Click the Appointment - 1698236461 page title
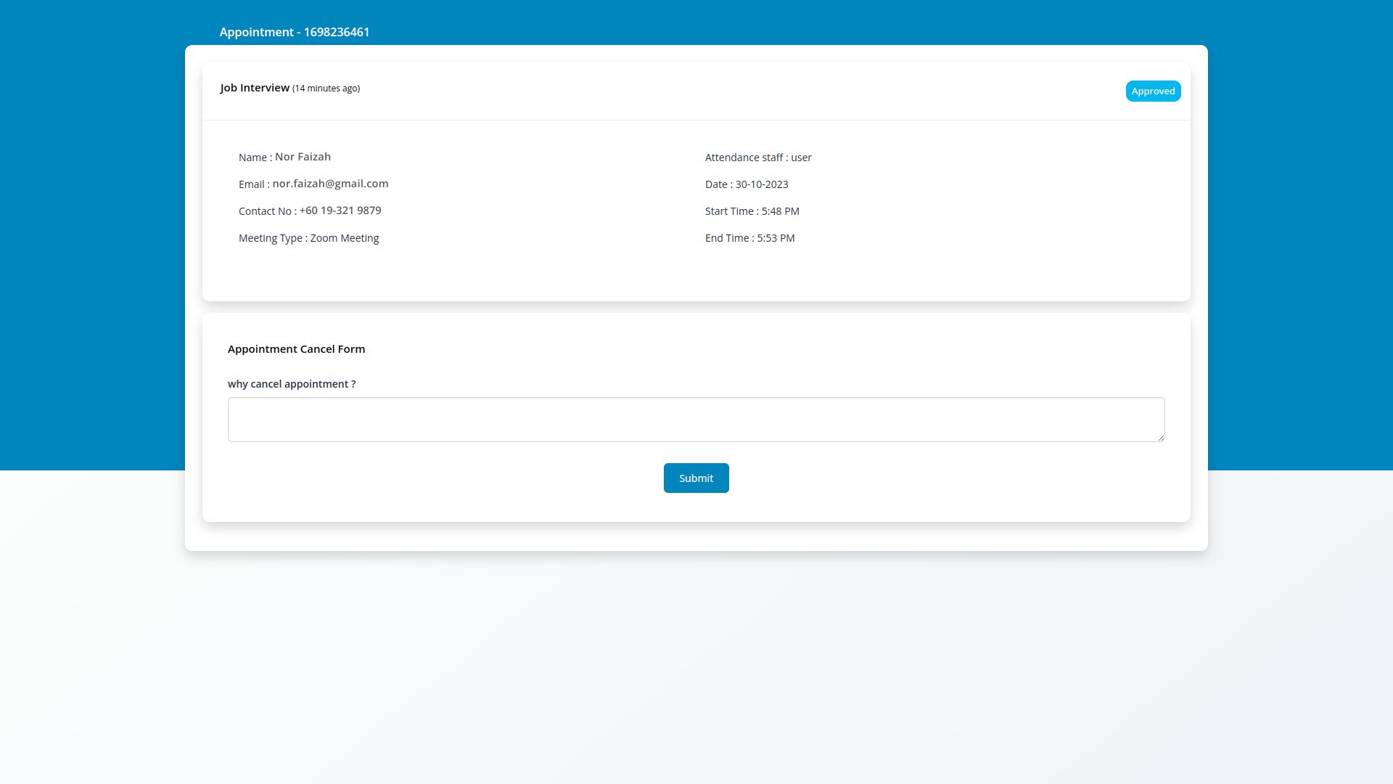 pyautogui.click(x=295, y=33)
